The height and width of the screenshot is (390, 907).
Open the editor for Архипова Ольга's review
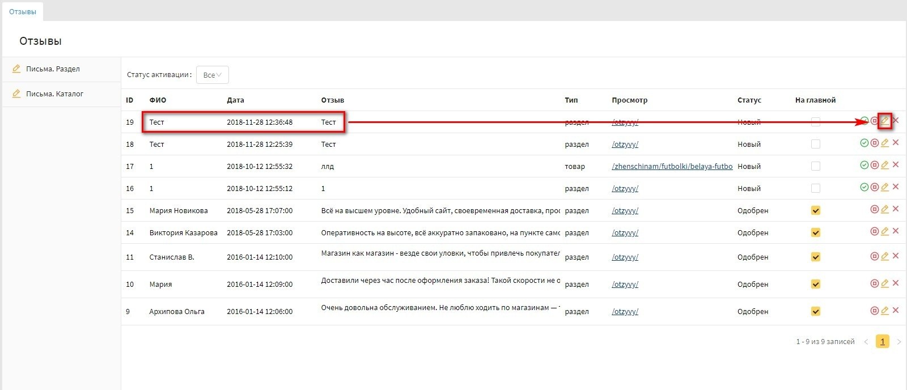click(x=884, y=311)
